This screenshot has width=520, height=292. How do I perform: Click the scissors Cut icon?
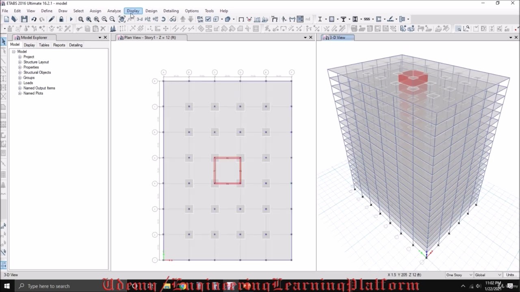coord(79,28)
